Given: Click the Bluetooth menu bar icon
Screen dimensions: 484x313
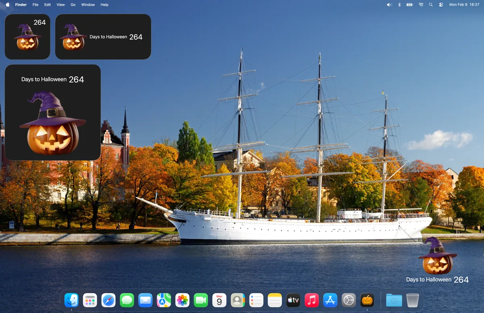Looking at the screenshot, I should point(399,5).
